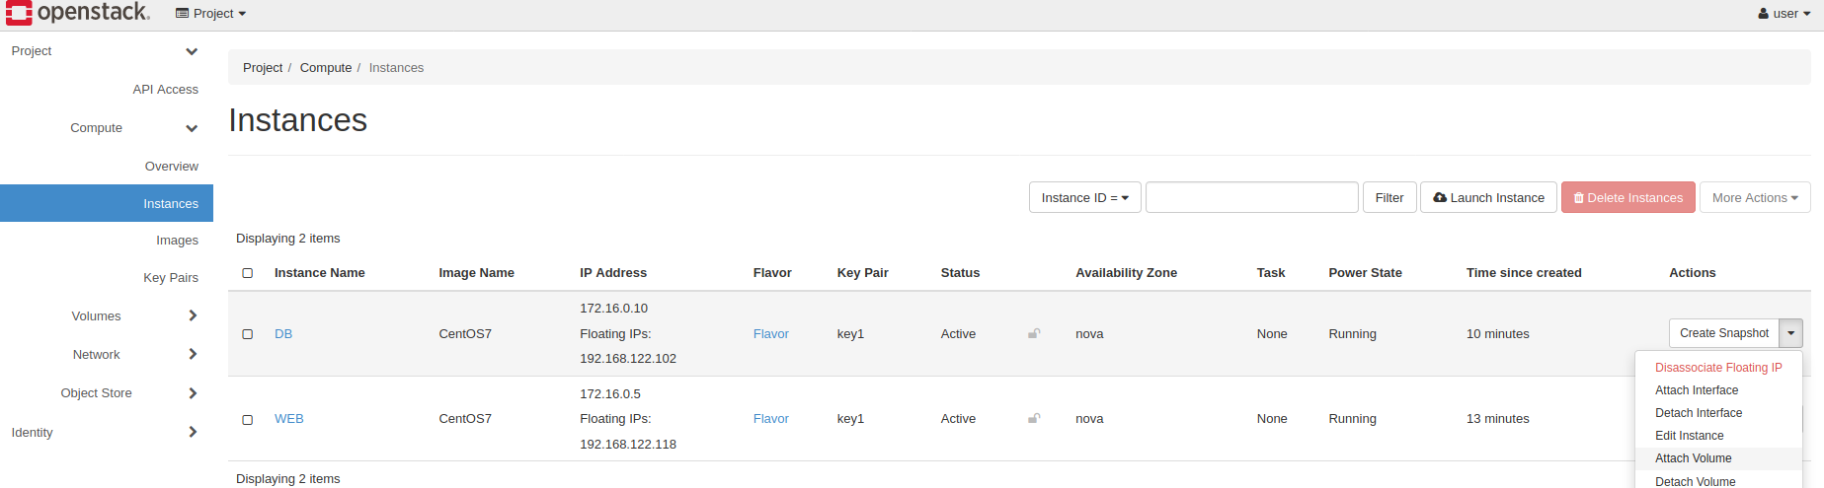Click the lock icon in DB row

pyautogui.click(x=1034, y=333)
